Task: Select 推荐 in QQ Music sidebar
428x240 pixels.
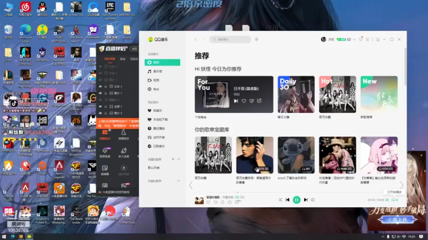Action: [x=162, y=62]
